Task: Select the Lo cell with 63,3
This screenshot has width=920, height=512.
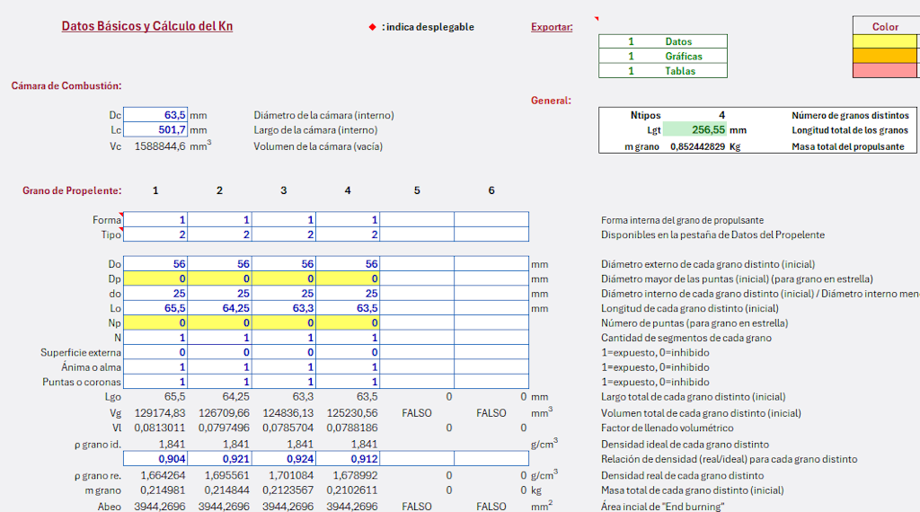Action: pyautogui.click(x=283, y=308)
